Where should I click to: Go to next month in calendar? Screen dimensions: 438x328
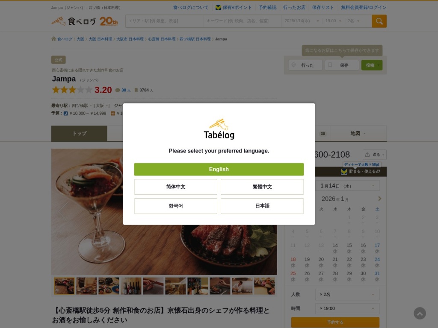pos(379,199)
